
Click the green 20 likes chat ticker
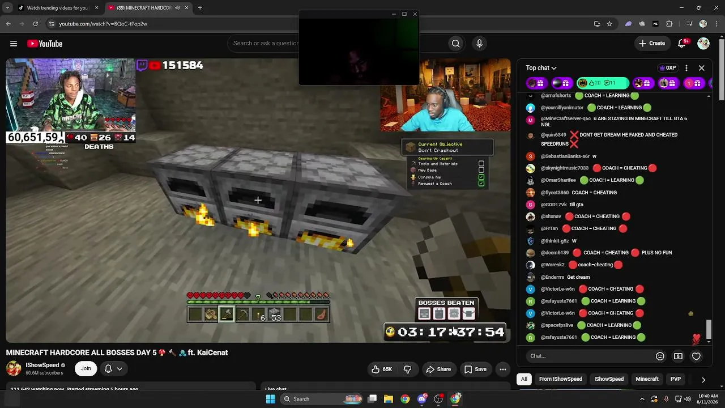(603, 83)
